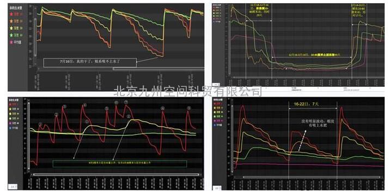Toggle green star legend series in top-left chart
Image resolution: width=389 pixels, height=196 pixels.
click(x=15, y=35)
